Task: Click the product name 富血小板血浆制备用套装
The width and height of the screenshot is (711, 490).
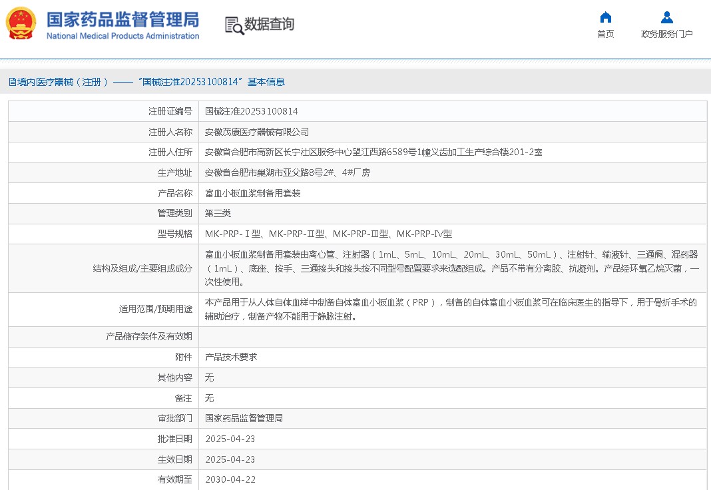Action: [x=252, y=193]
